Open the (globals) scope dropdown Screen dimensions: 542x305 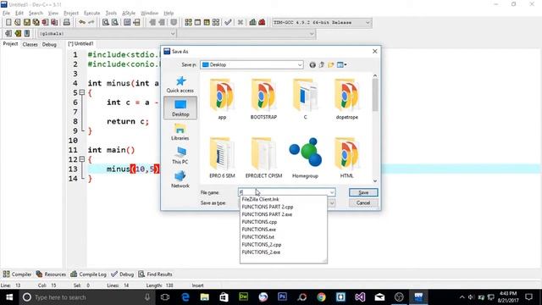107,34
